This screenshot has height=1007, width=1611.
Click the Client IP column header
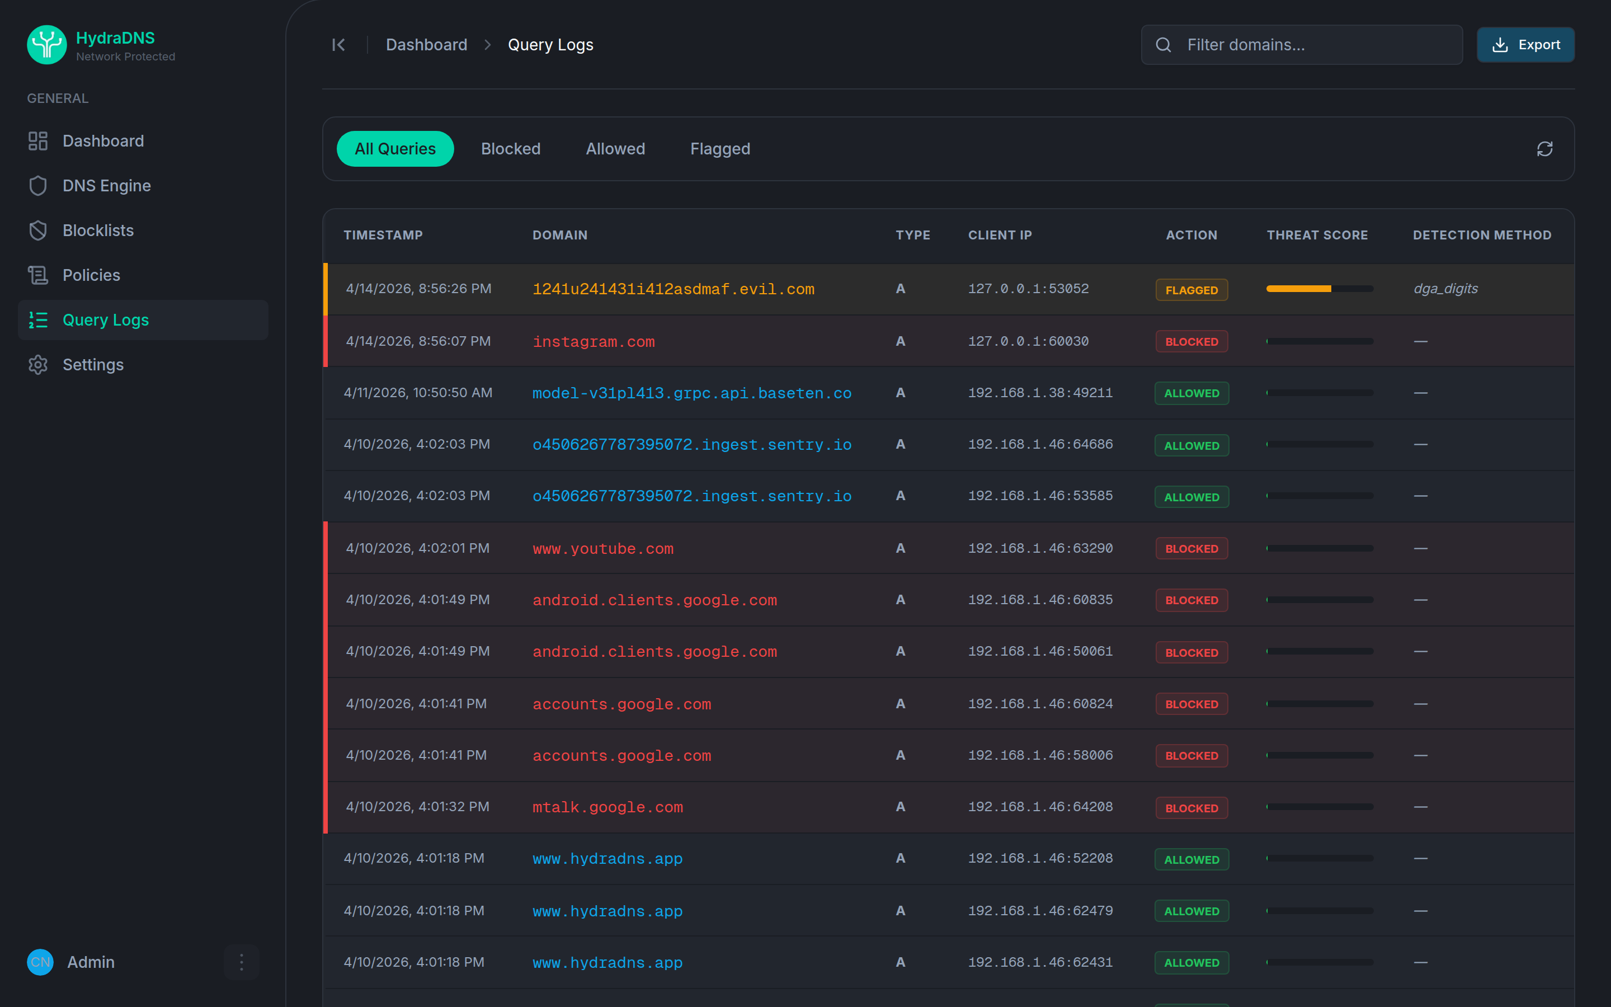tap(1000, 235)
